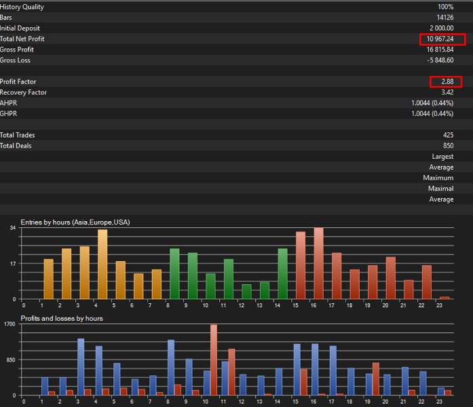Select the Profit Factor value 2.88
The height and width of the screenshot is (407, 473).
(x=447, y=81)
